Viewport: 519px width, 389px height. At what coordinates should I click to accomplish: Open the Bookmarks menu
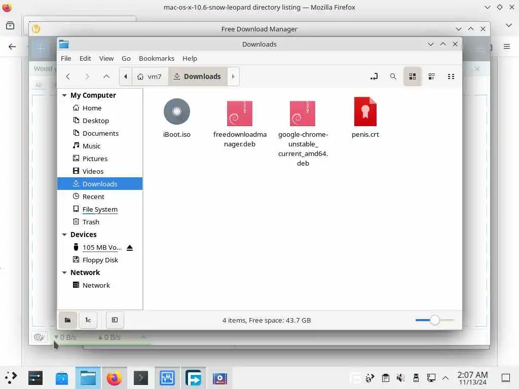157,59
